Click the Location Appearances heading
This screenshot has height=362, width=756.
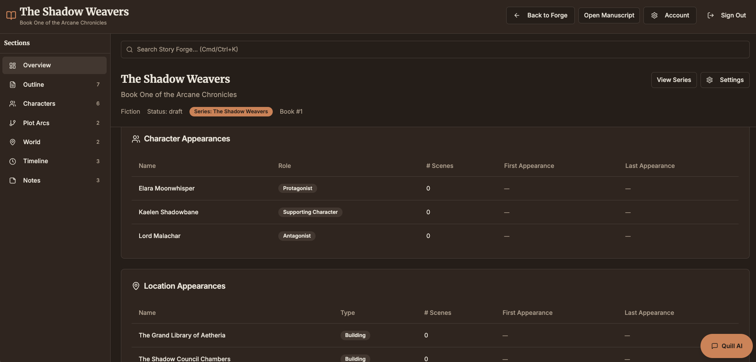click(185, 286)
